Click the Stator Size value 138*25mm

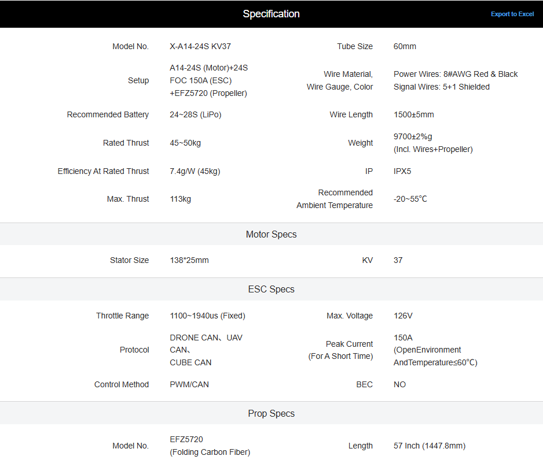(x=189, y=260)
